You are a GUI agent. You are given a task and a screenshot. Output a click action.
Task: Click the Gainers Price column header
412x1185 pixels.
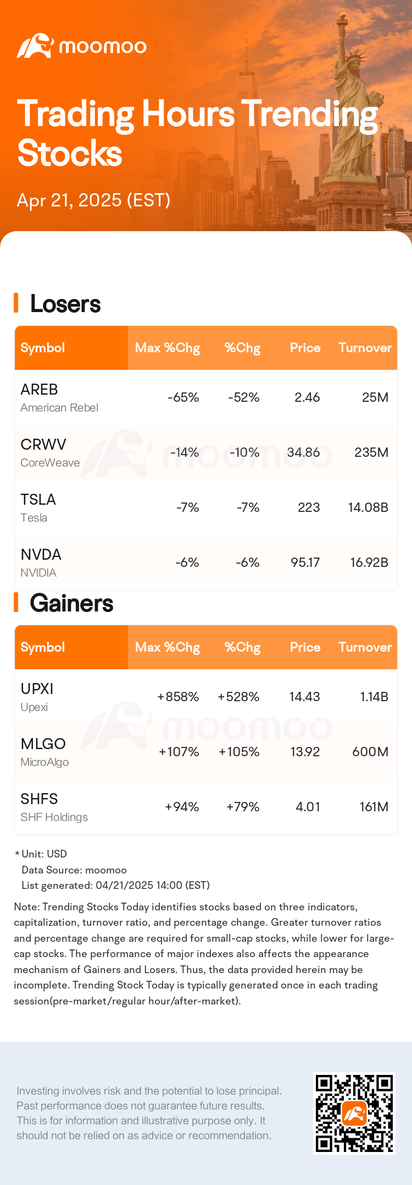tap(305, 647)
